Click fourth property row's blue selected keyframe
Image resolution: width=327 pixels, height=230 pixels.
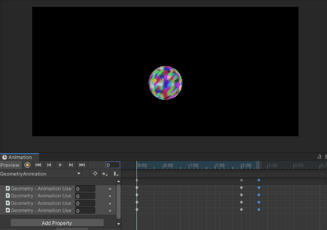tap(259, 209)
